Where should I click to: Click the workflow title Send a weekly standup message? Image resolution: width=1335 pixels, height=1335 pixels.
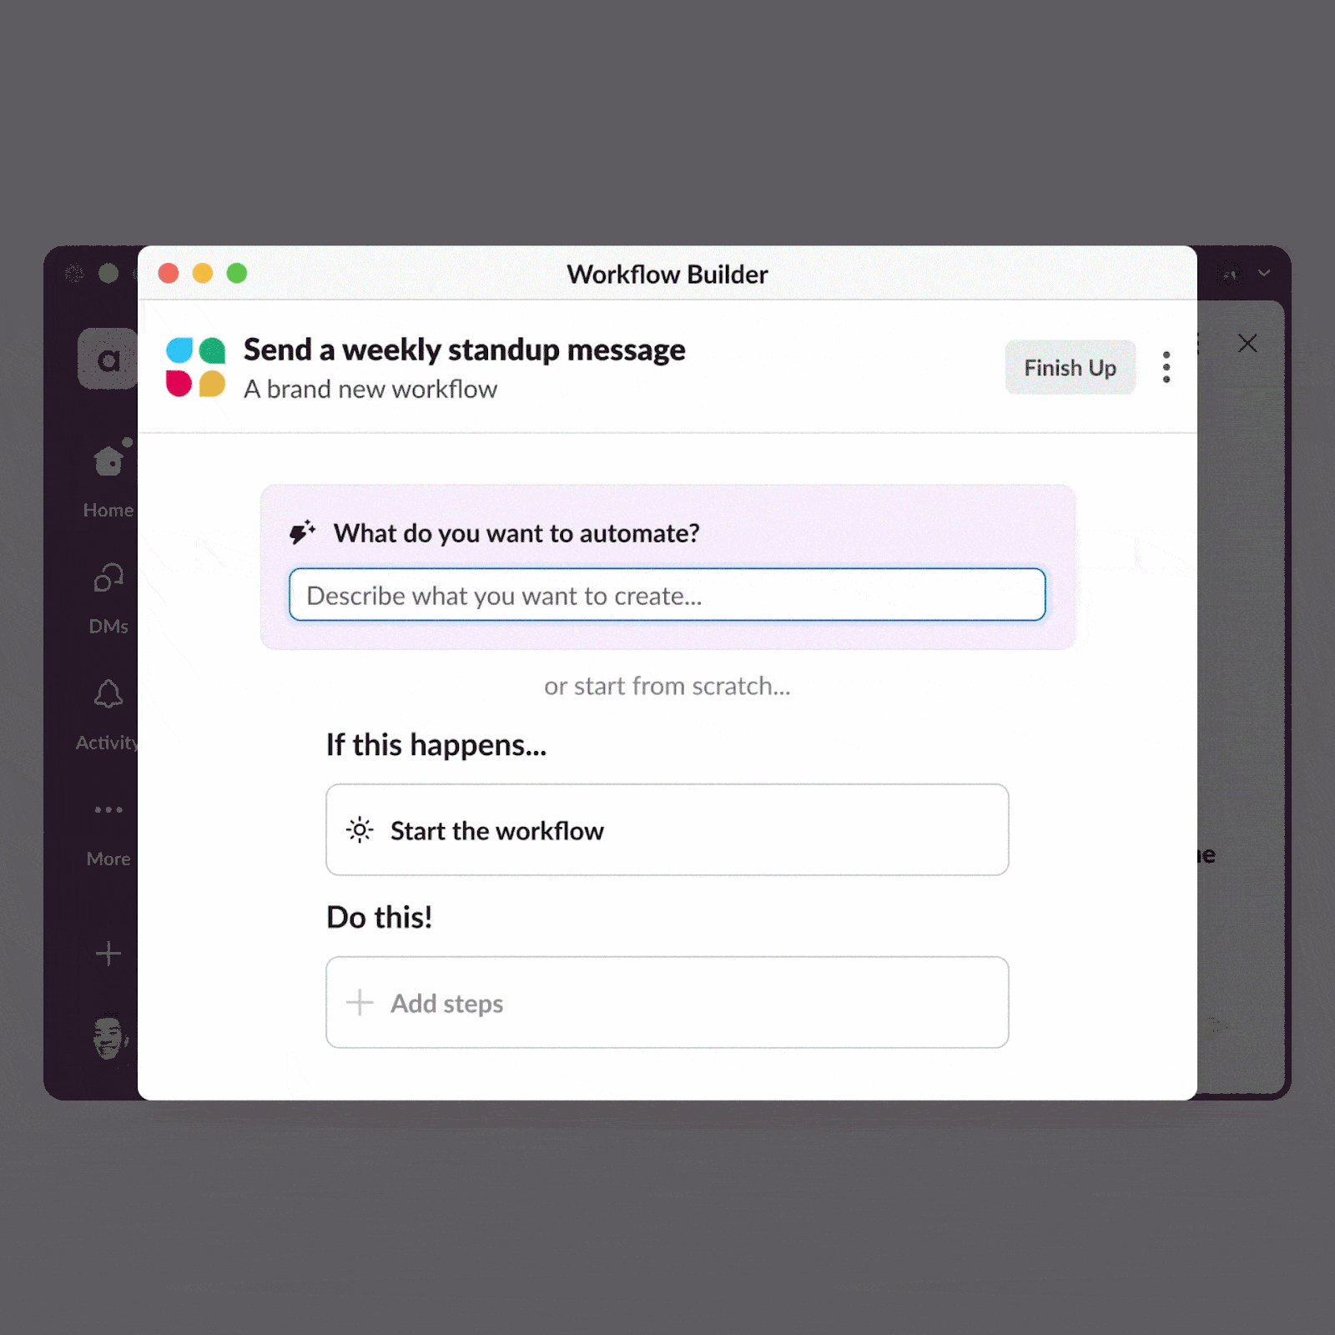pos(464,350)
